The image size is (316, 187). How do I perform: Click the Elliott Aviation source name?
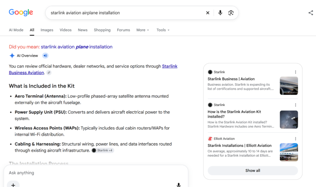(x=224, y=139)
